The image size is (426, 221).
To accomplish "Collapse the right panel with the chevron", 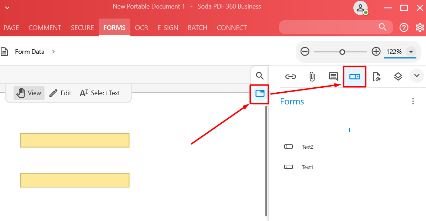I will 417,76.
